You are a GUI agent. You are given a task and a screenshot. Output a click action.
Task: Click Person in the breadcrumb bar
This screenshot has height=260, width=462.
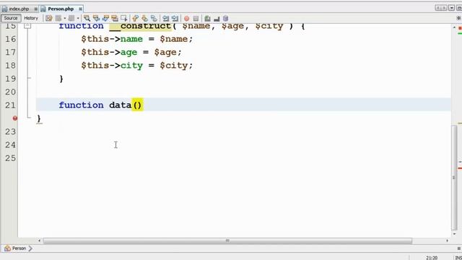tap(19, 248)
